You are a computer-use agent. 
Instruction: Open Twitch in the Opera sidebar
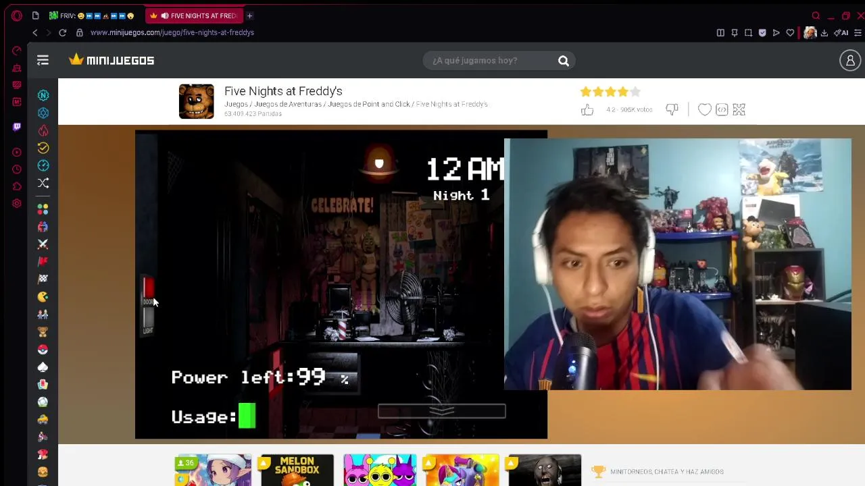pyautogui.click(x=17, y=126)
